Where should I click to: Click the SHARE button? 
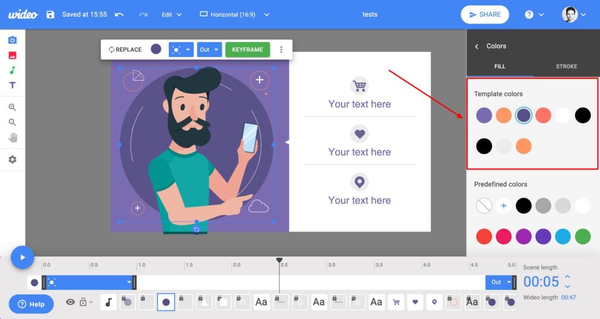(x=485, y=15)
